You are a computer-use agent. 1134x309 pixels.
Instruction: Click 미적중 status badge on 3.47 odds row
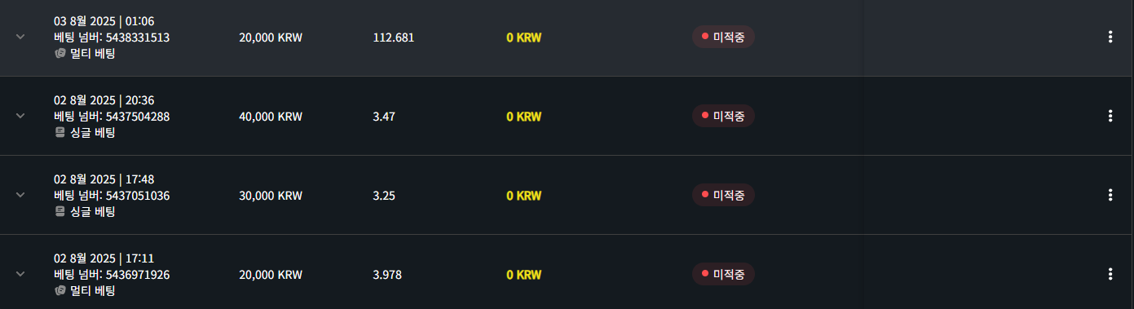[x=723, y=116]
